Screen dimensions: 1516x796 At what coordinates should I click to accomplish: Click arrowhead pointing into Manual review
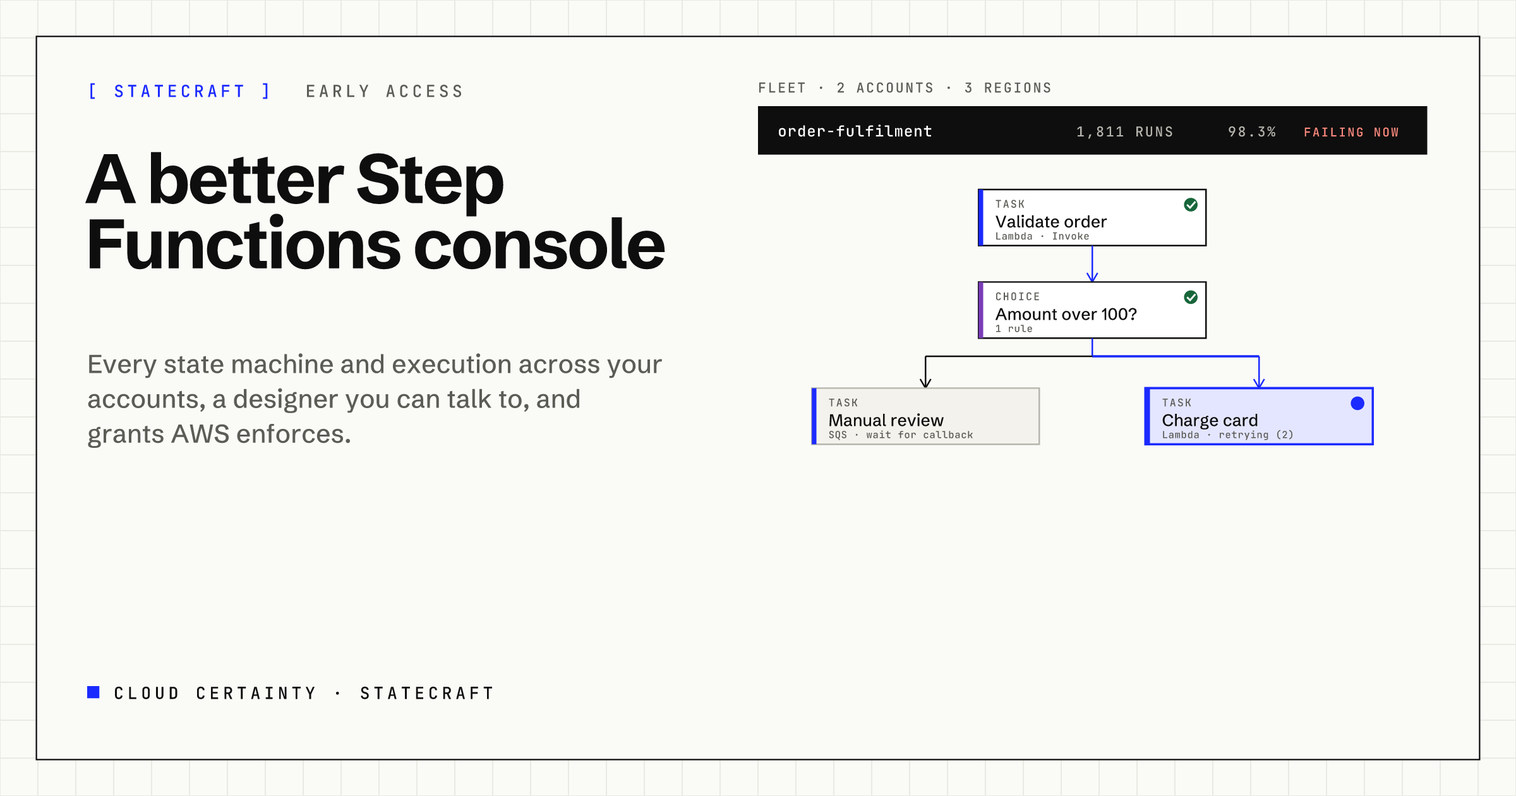point(925,382)
